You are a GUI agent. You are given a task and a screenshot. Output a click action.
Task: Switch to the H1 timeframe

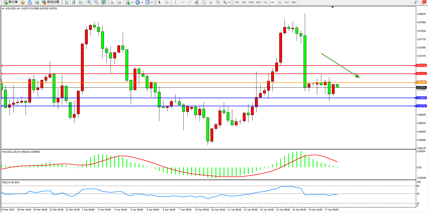click(265, 2)
